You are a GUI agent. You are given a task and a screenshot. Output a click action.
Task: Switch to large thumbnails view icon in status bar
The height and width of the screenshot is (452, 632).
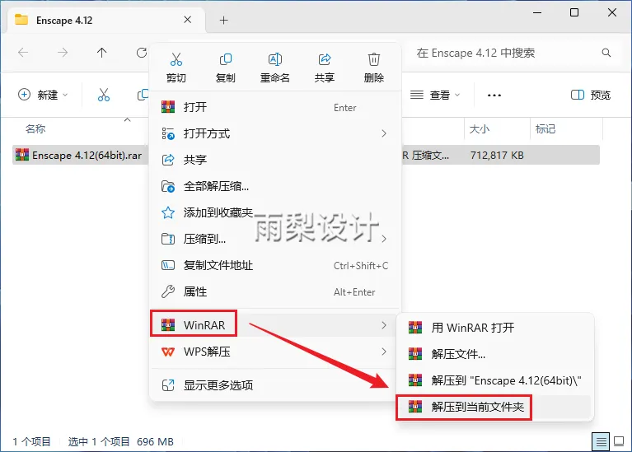619,441
